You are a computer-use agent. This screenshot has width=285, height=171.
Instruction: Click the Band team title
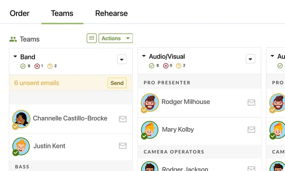click(27, 57)
